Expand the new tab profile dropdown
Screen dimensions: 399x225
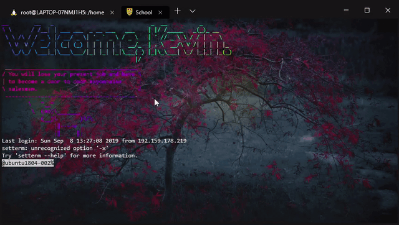pyautogui.click(x=193, y=11)
